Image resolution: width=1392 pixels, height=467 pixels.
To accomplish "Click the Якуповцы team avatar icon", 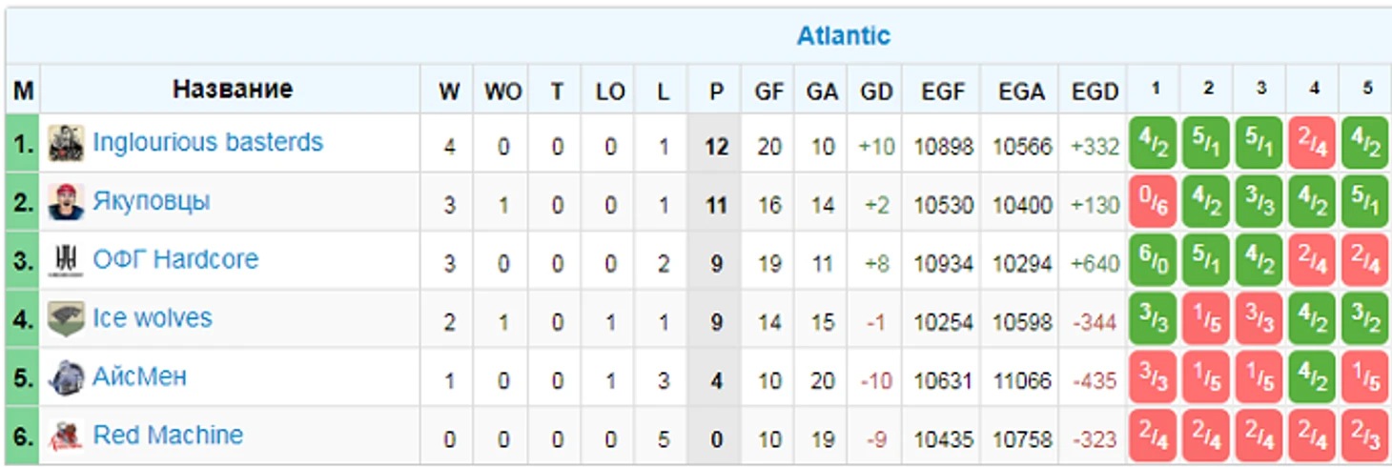I will [x=66, y=202].
